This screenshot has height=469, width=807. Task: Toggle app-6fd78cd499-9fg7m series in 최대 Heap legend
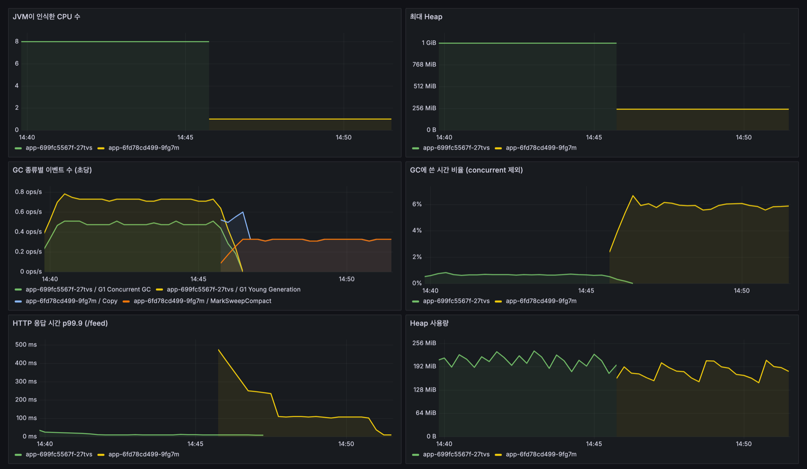[x=541, y=148]
